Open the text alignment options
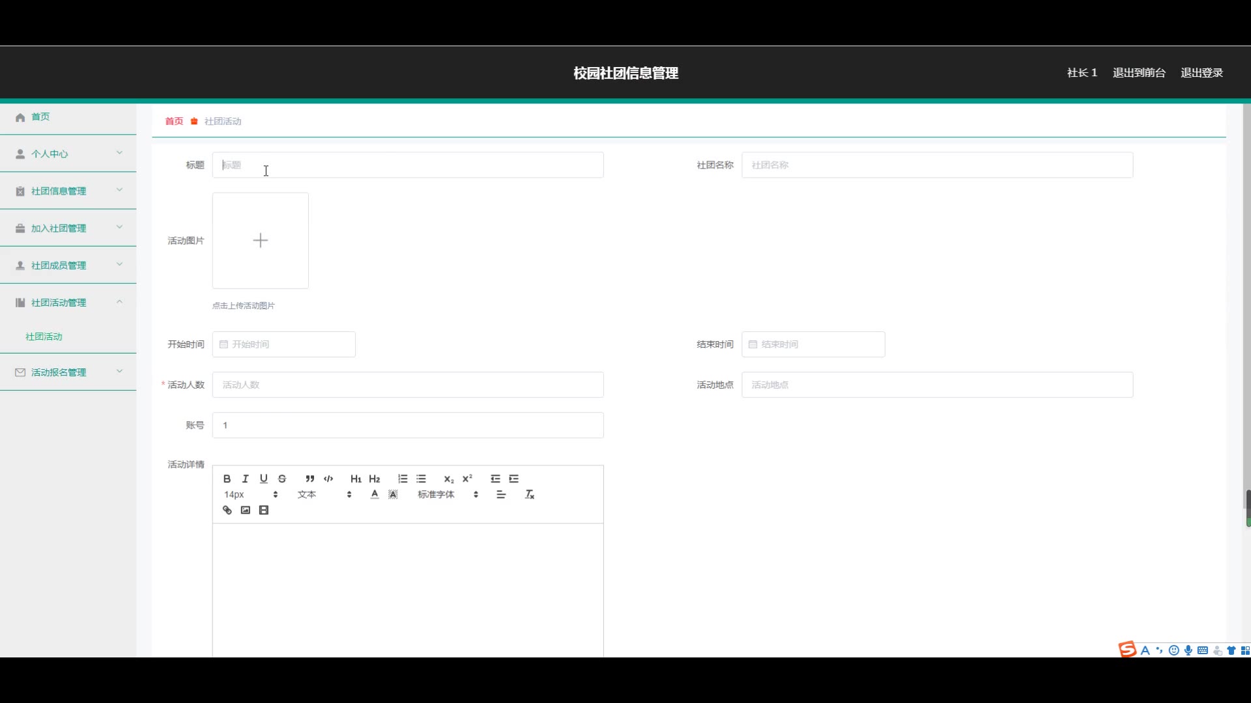1251x703 pixels. pyautogui.click(x=501, y=494)
